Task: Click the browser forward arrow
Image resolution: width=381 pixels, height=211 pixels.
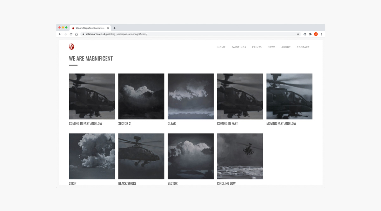Action: point(65,34)
